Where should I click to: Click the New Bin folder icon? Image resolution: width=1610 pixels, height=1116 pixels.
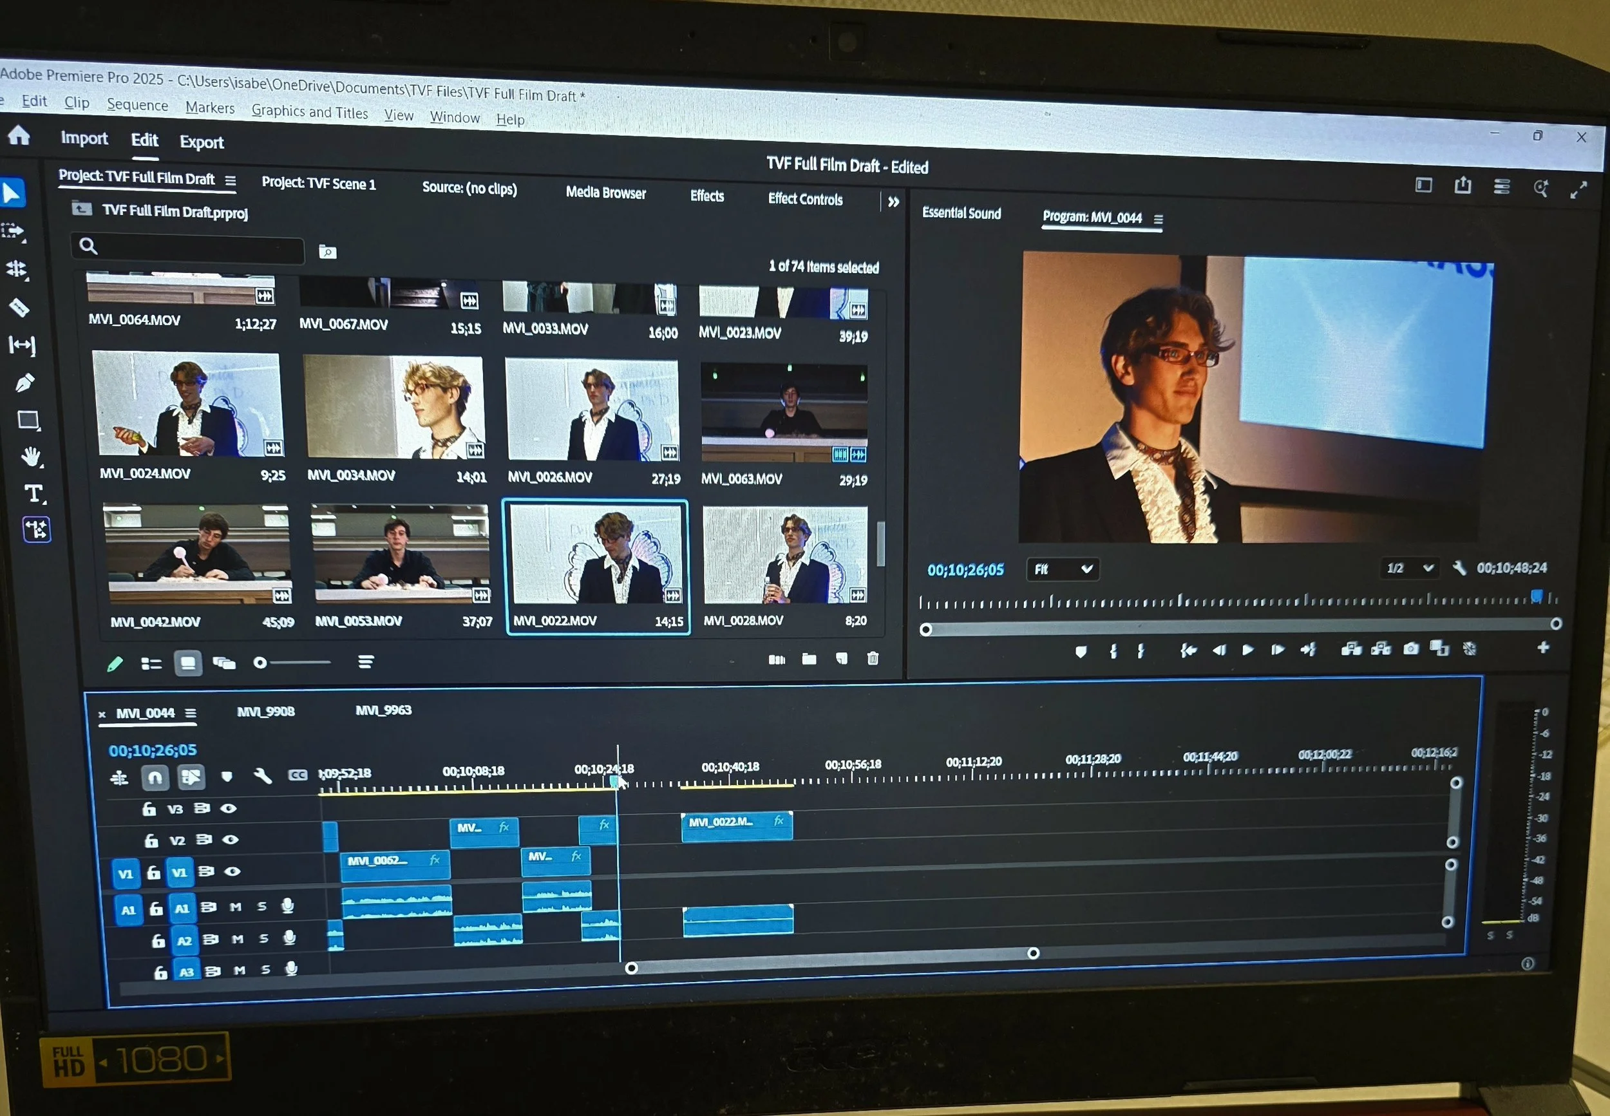click(809, 659)
